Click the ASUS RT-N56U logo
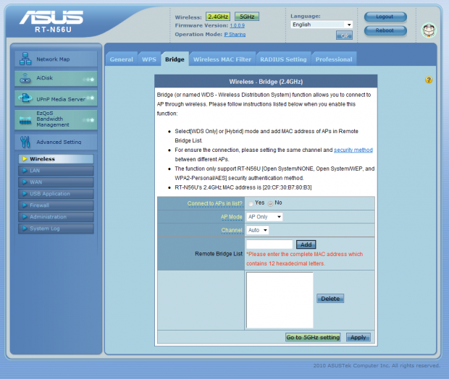 51,22
